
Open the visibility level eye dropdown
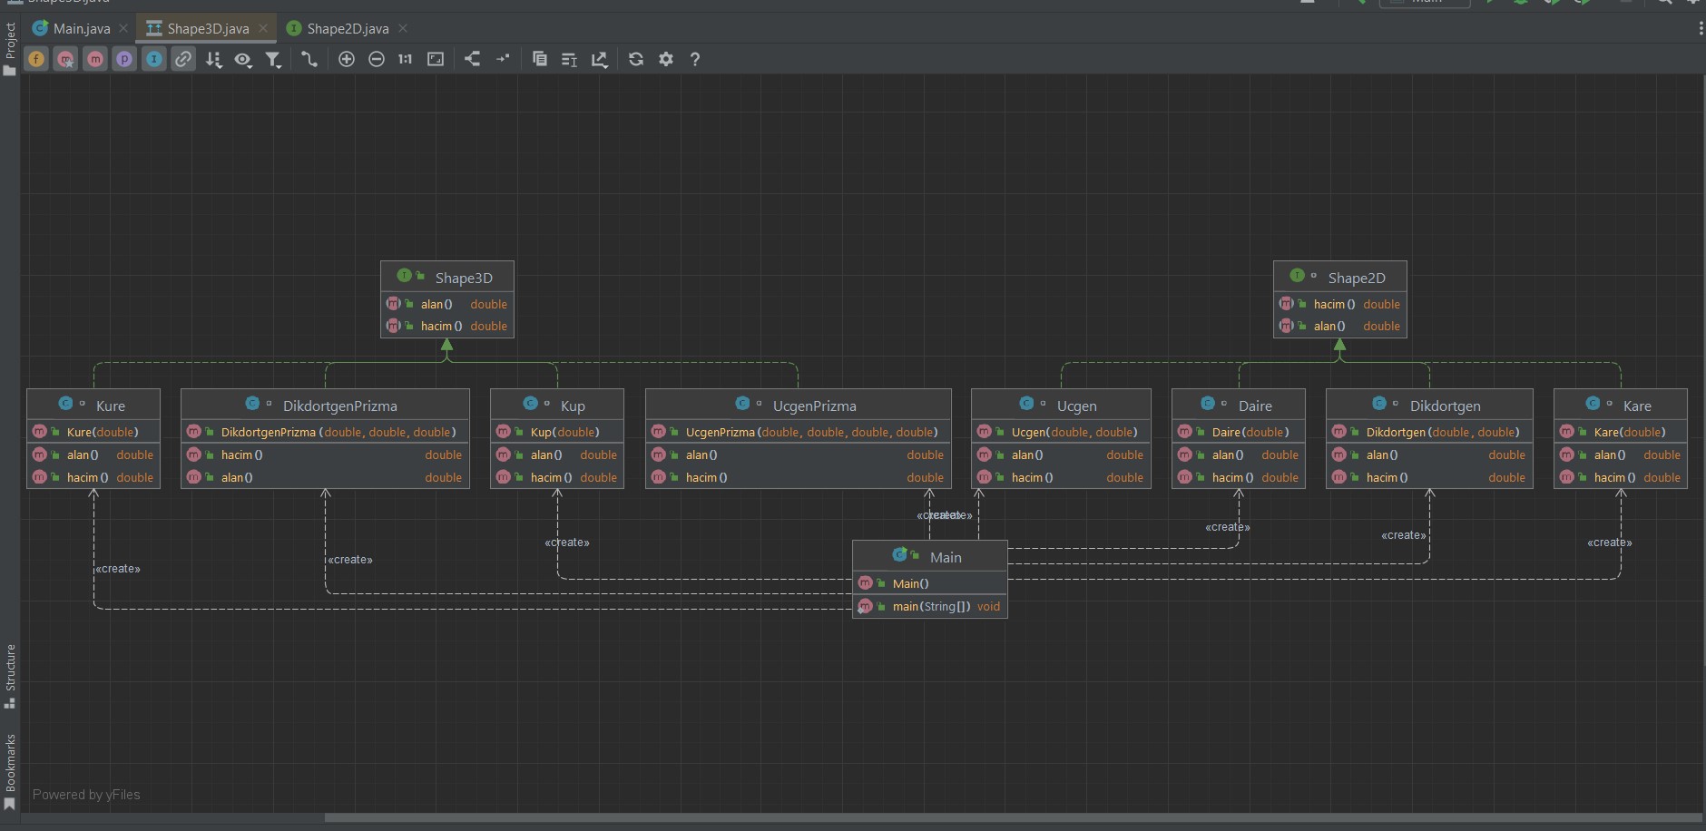pyautogui.click(x=243, y=59)
